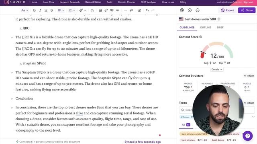The height and width of the screenshot is (144, 257).
Task: Switch to the Brief tab
Action: coord(220,28)
